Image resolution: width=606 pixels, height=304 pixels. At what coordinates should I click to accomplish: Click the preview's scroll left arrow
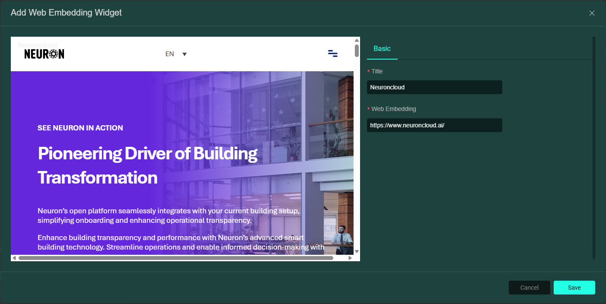tap(14, 258)
